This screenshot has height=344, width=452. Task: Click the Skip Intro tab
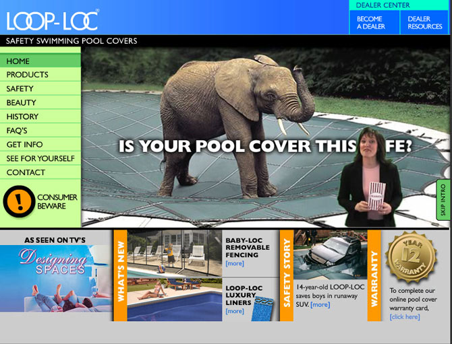click(443, 200)
